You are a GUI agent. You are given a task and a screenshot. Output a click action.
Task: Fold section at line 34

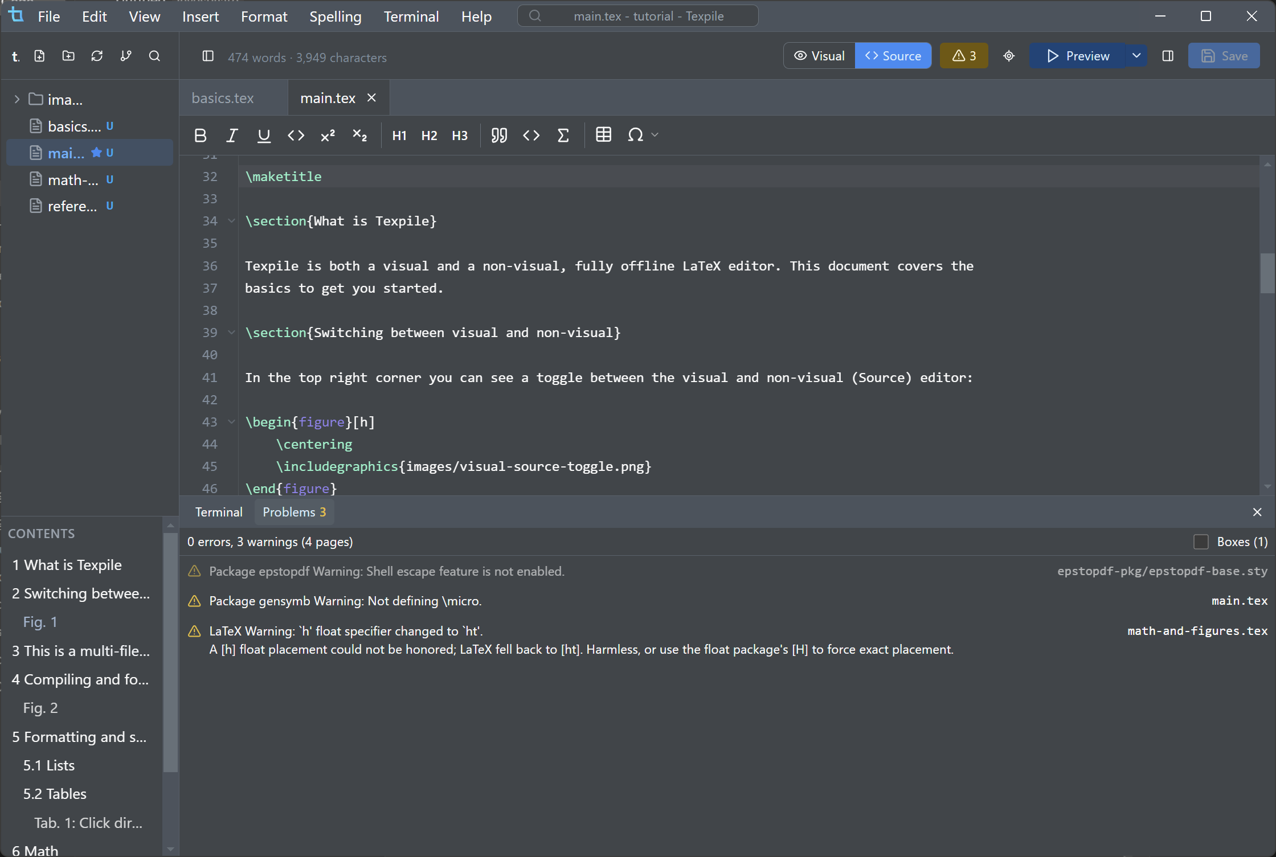pyautogui.click(x=232, y=221)
